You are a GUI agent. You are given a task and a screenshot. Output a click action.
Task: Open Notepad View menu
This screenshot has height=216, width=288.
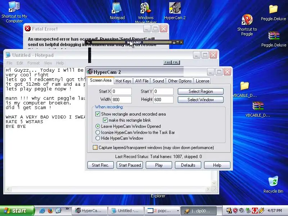pyautogui.click(x=48, y=63)
